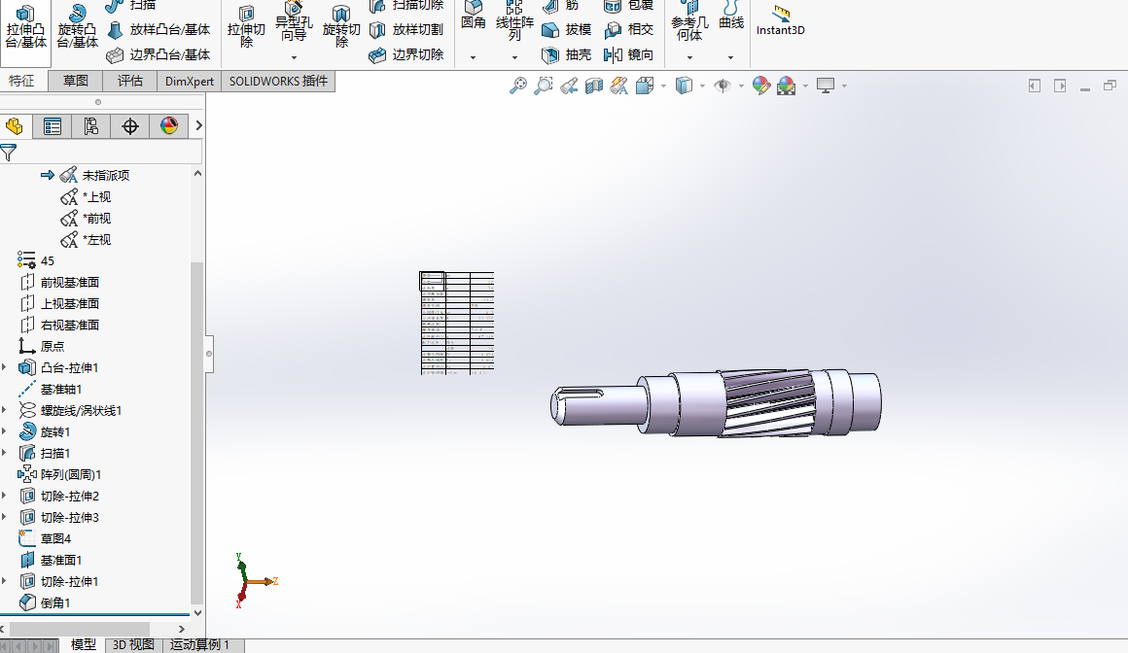Image resolution: width=1128 pixels, height=653 pixels.
Task: Select the 旋转凸台/基体 revolve boss tool
Action: click(77, 26)
